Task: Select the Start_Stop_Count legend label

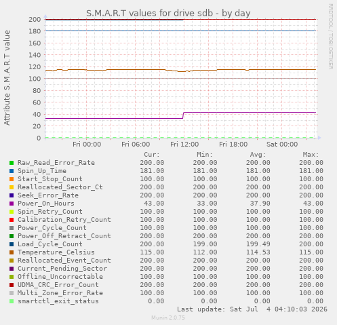Action: pyautogui.click(x=50, y=179)
